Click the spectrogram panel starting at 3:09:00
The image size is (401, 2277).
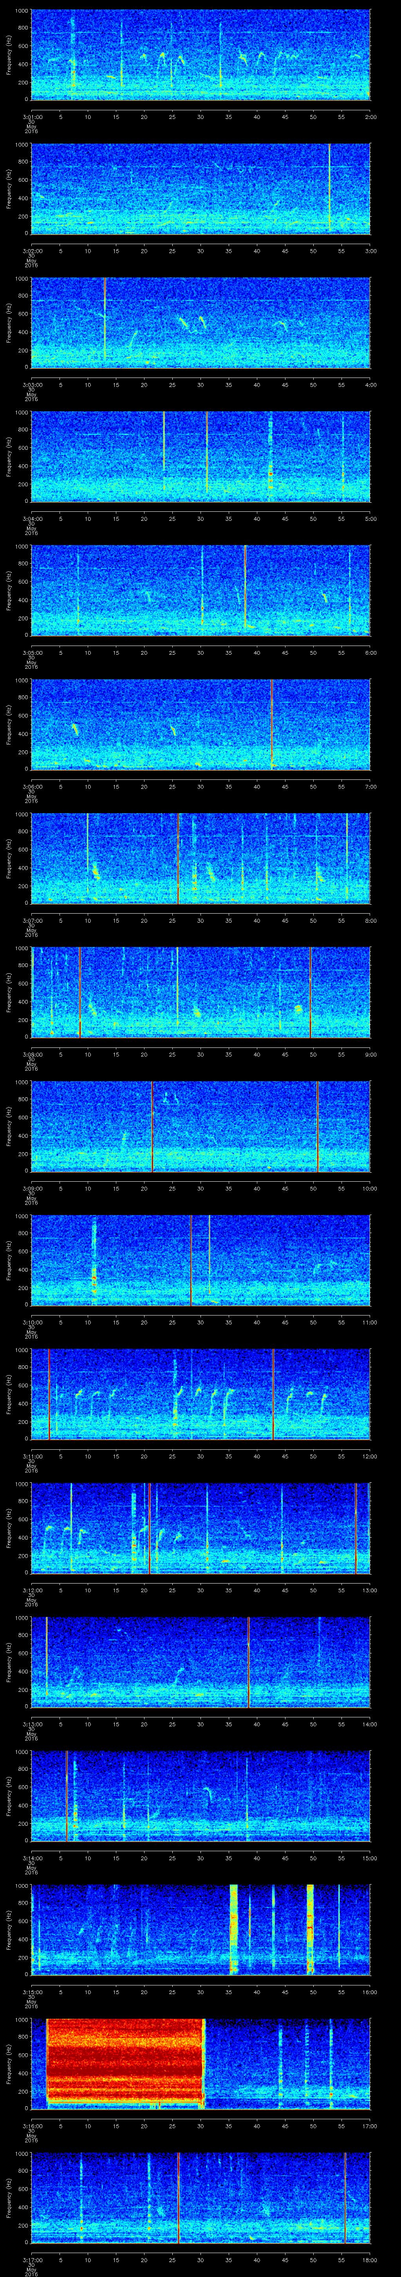tap(200, 1126)
